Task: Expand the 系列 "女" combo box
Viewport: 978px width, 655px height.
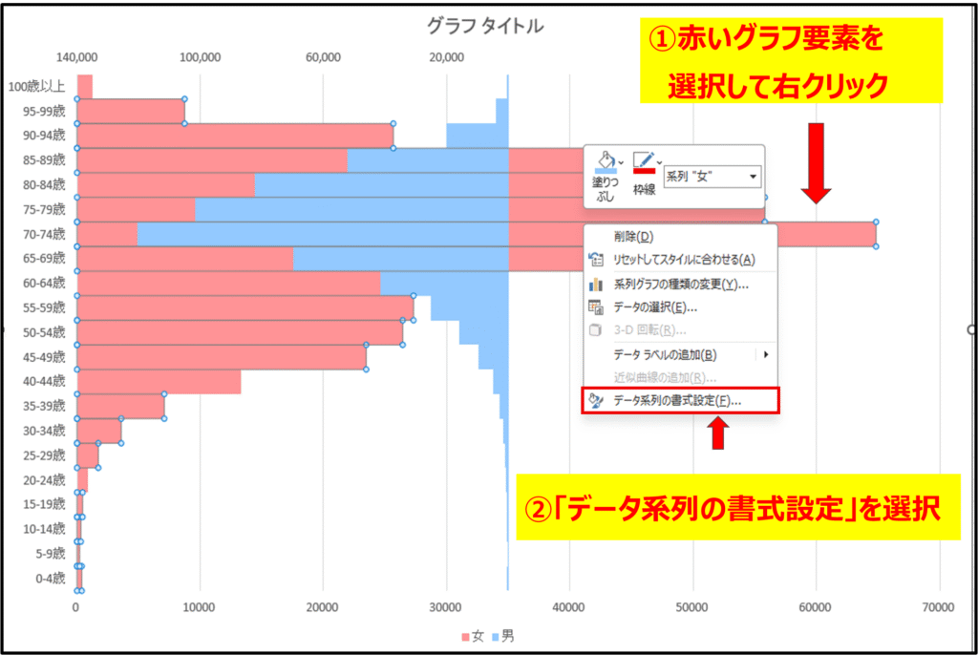Action: [754, 177]
